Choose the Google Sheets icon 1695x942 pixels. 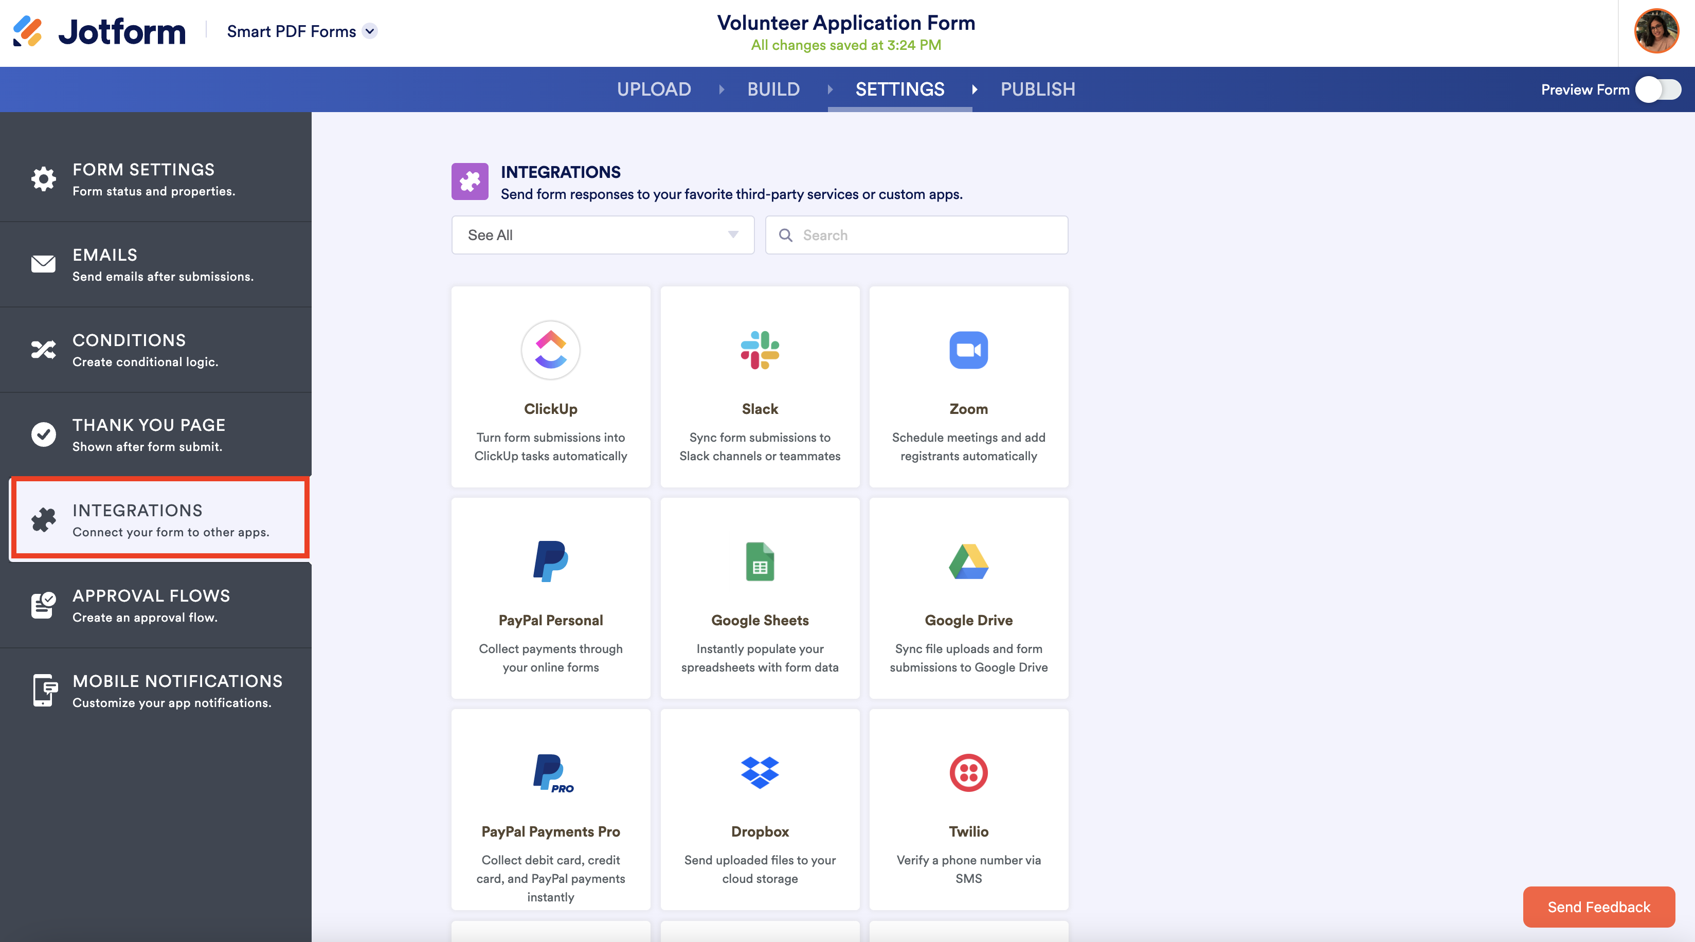coord(760,562)
